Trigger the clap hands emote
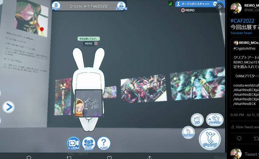259x159 pixels. (198, 120)
